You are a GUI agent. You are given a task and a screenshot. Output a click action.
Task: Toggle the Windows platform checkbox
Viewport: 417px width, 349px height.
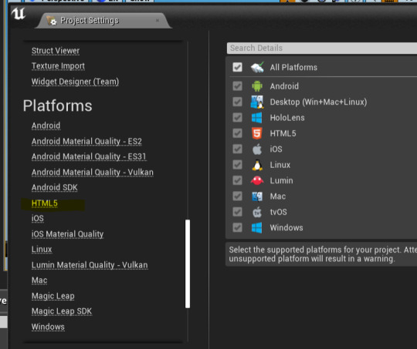tap(237, 227)
